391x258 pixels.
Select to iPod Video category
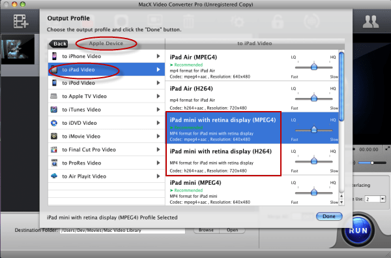tap(106, 83)
